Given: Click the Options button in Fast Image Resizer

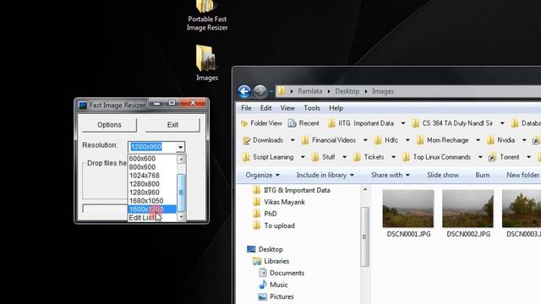Looking at the screenshot, I should coord(109,125).
